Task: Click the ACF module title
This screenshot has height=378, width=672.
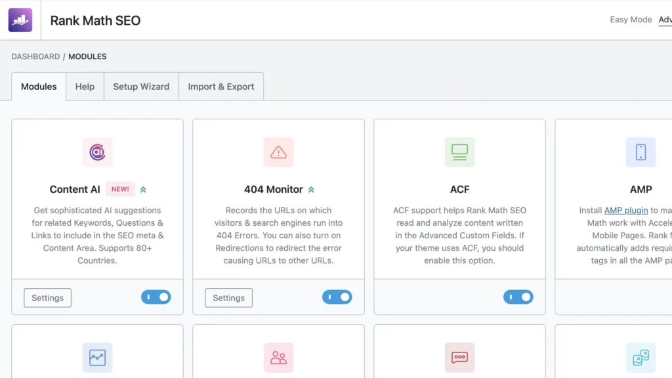Action: (x=459, y=190)
